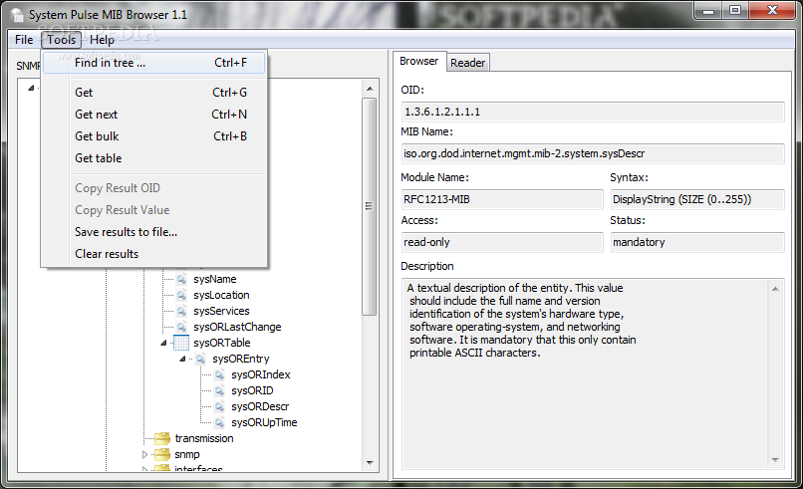Screen dimensions: 803x489
Task: Choose Get from the Tools menu
Action: pyautogui.click(x=154, y=93)
